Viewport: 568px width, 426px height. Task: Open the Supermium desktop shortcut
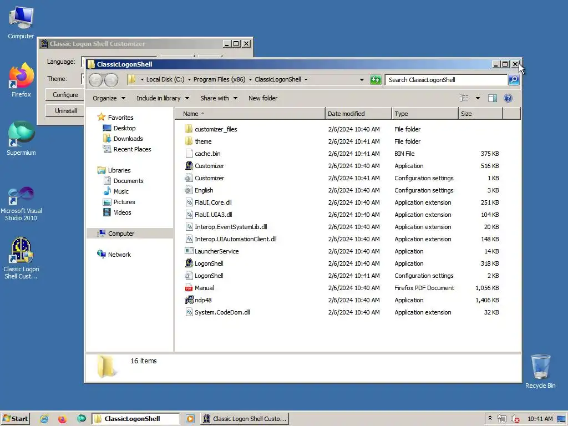[x=21, y=138]
